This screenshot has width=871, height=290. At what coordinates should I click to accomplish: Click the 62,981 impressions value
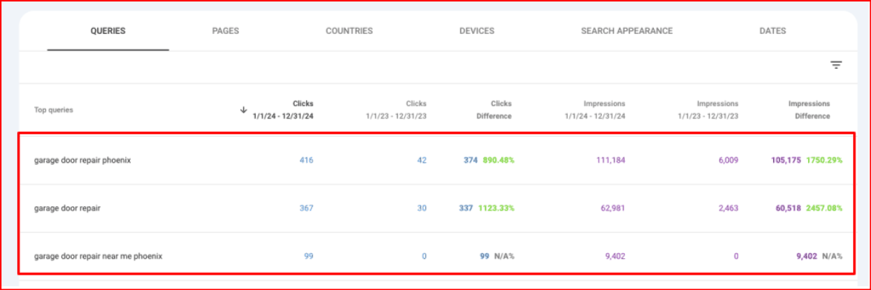613,209
